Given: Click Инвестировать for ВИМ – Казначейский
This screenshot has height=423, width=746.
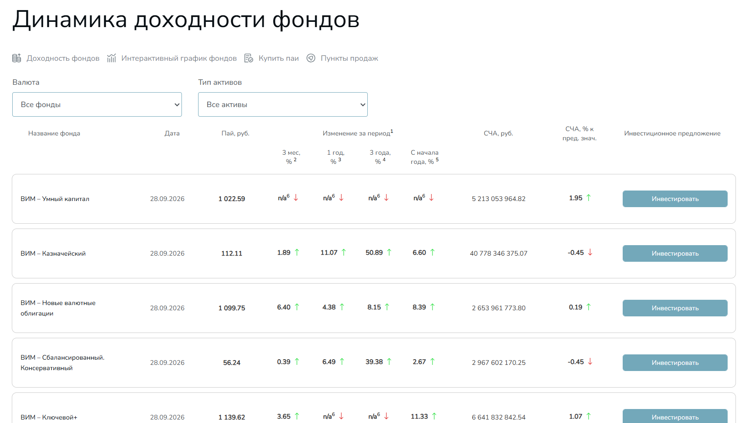Looking at the screenshot, I should tap(675, 253).
